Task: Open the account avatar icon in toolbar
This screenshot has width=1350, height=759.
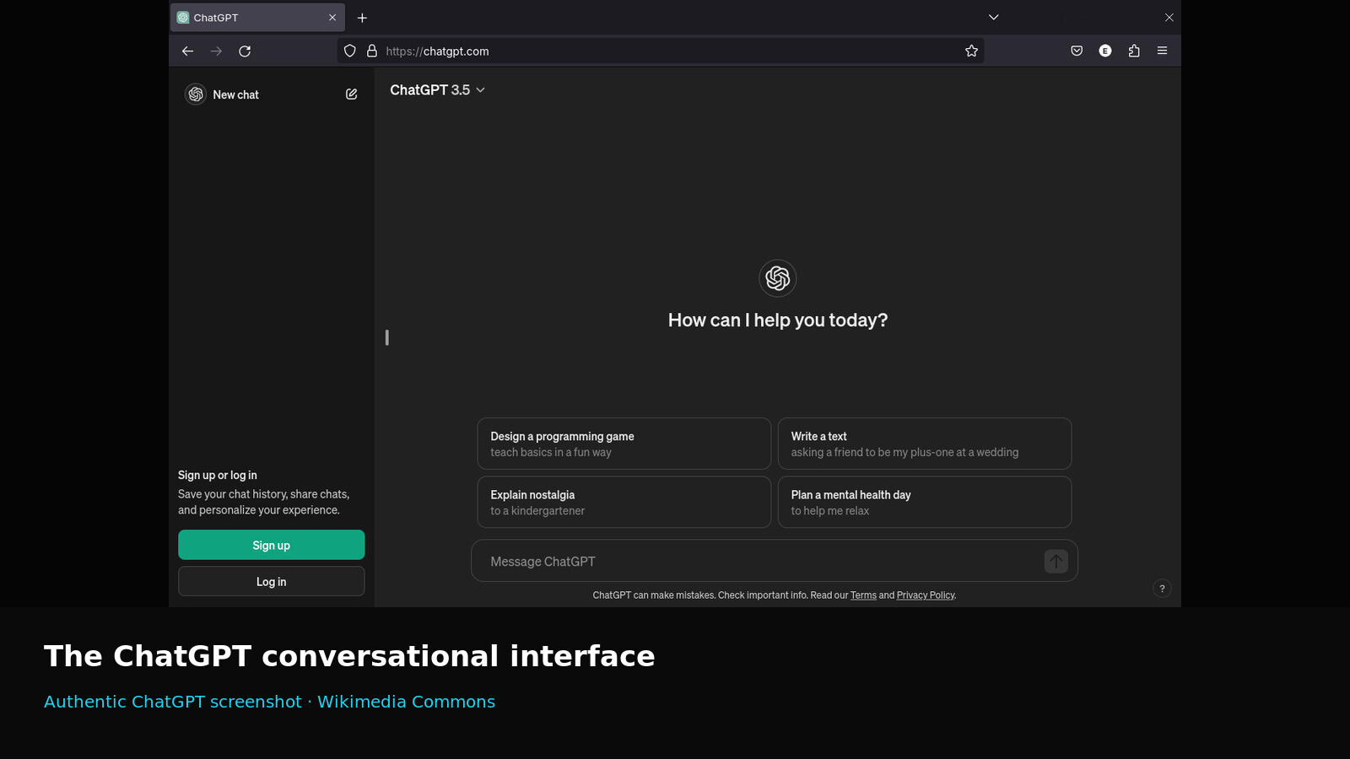Action: (x=1105, y=51)
